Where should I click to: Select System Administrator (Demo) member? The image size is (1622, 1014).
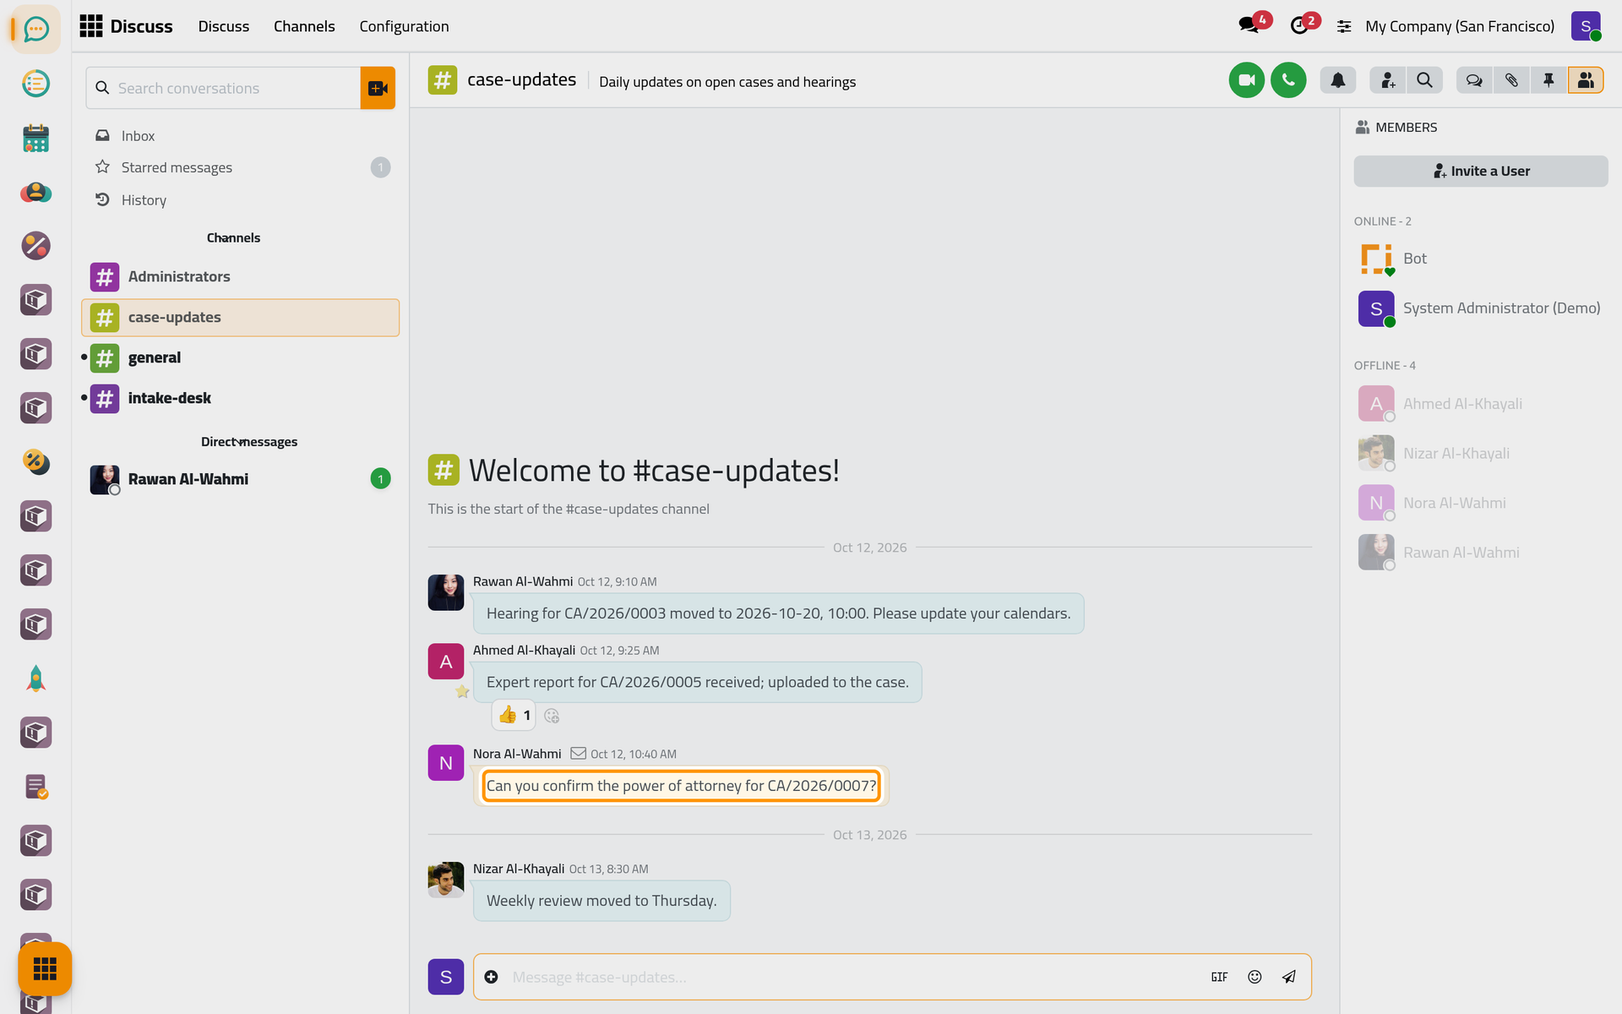click(x=1481, y=308)
